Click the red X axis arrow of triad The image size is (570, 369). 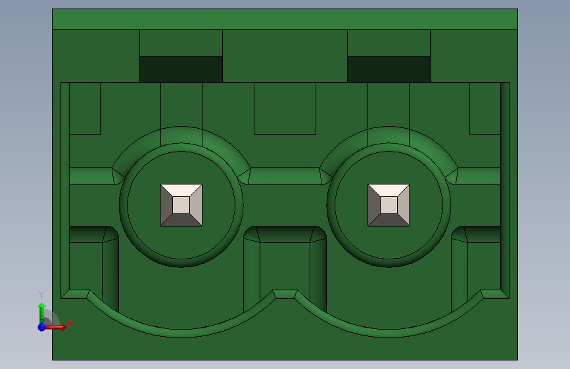click(57, 327)
